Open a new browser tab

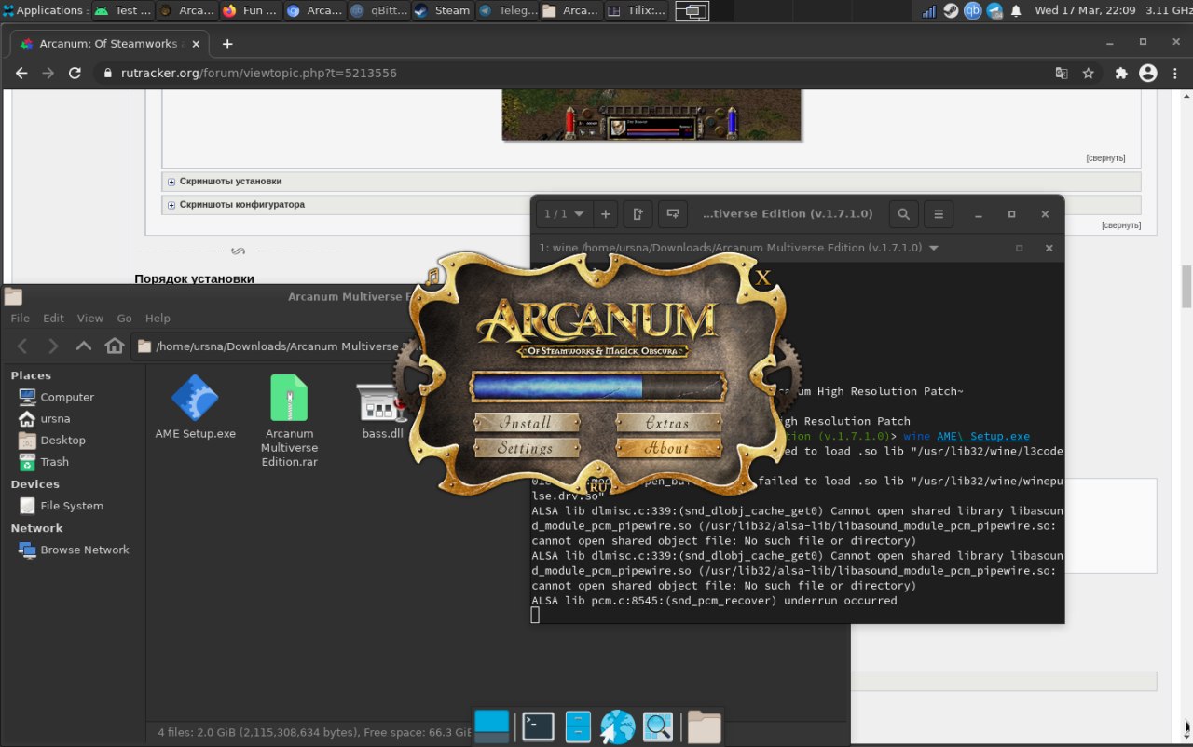227,44
